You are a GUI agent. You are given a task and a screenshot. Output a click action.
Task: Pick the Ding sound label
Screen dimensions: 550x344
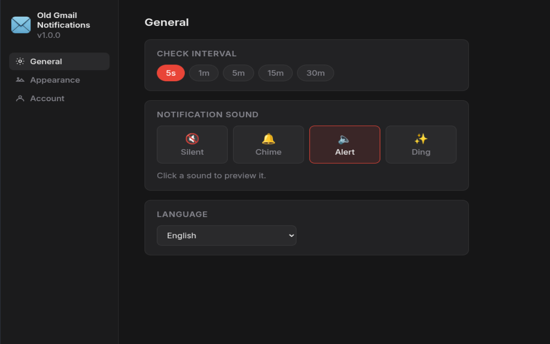click(421, 152)
